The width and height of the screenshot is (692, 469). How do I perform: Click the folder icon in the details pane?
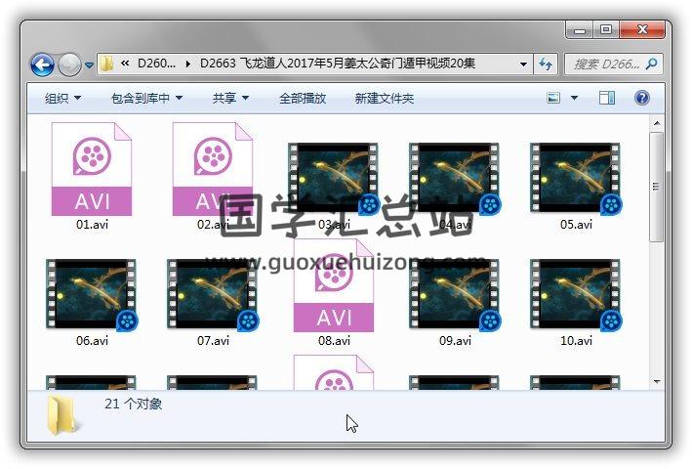tap(63, 415)
